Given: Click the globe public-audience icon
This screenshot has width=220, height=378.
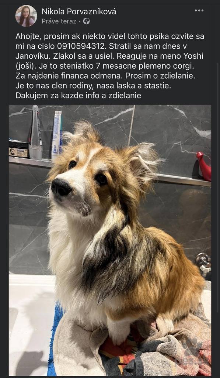Looking at the screenshot, I should (86, 21).
